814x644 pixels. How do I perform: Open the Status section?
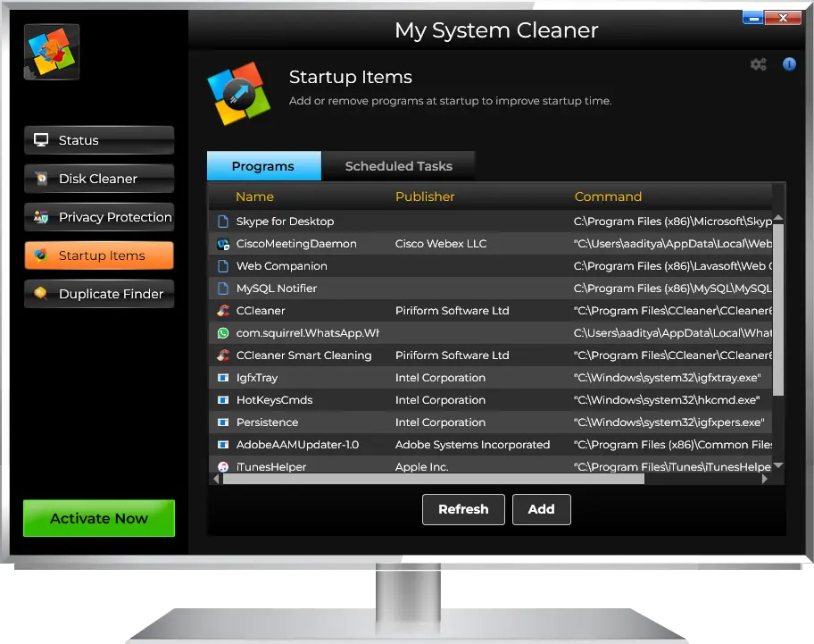click(99, 140)
